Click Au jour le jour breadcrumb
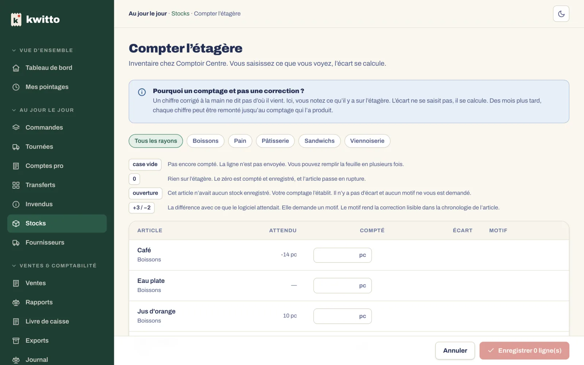The height and width of the screenshot is (365, 584). 148,14
